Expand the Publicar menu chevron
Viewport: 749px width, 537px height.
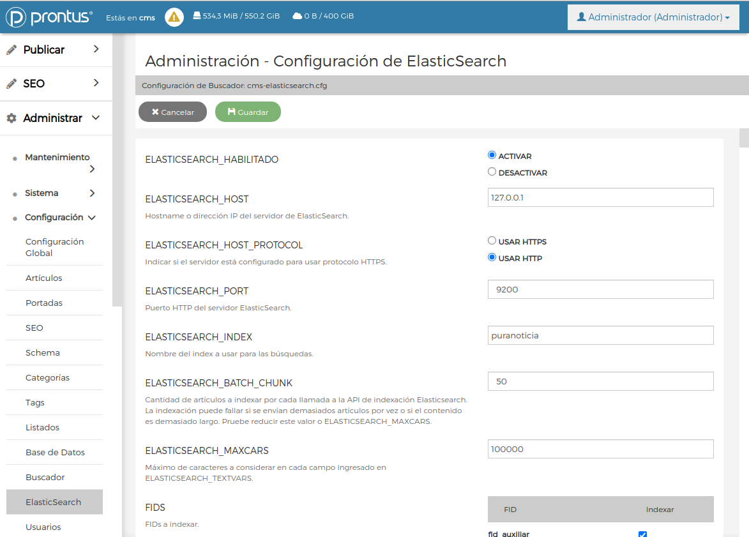click(96, 49)
